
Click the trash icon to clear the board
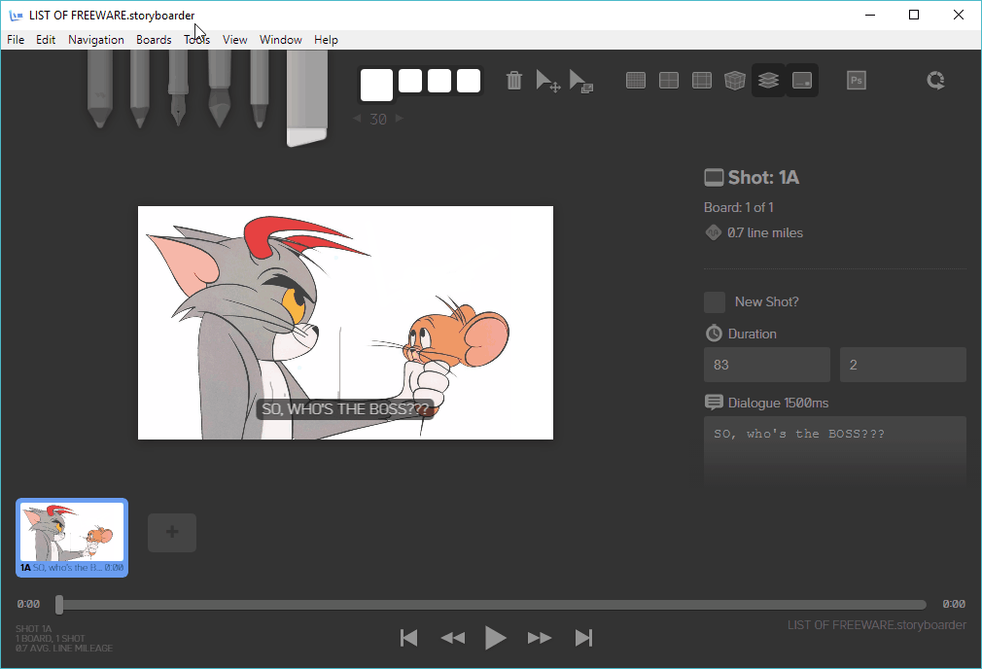point(514,80)
